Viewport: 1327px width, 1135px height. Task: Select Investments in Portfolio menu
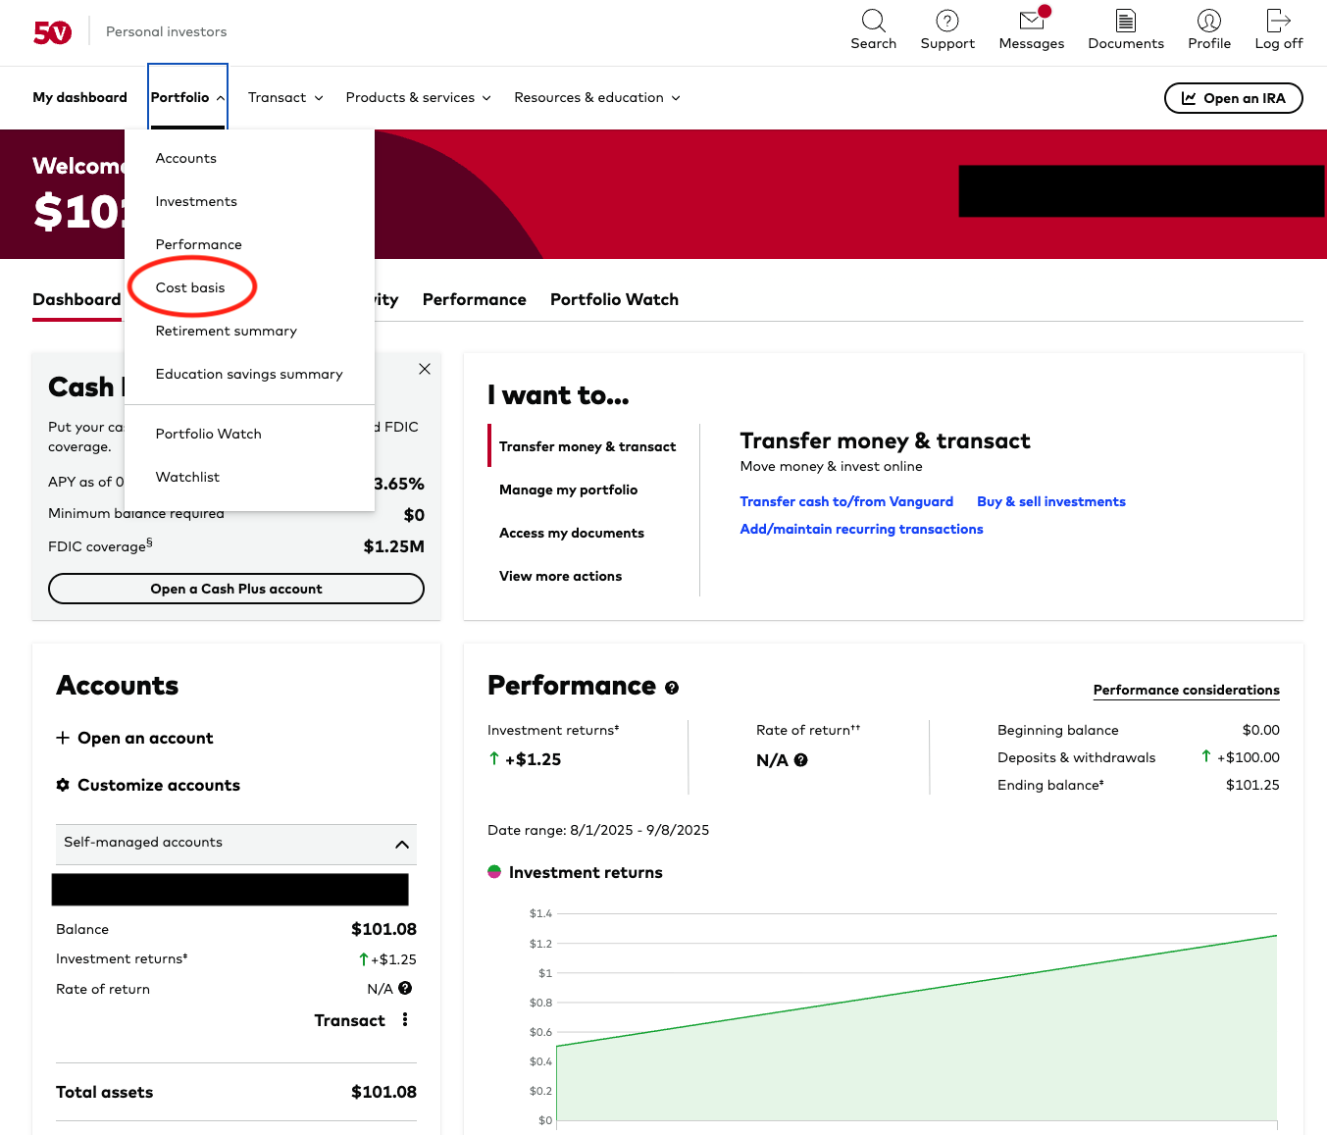(196, 201)
